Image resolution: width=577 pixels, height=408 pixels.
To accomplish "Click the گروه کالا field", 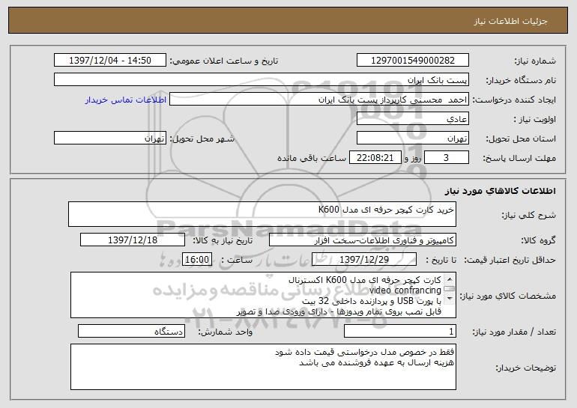I will pos(363,240).
